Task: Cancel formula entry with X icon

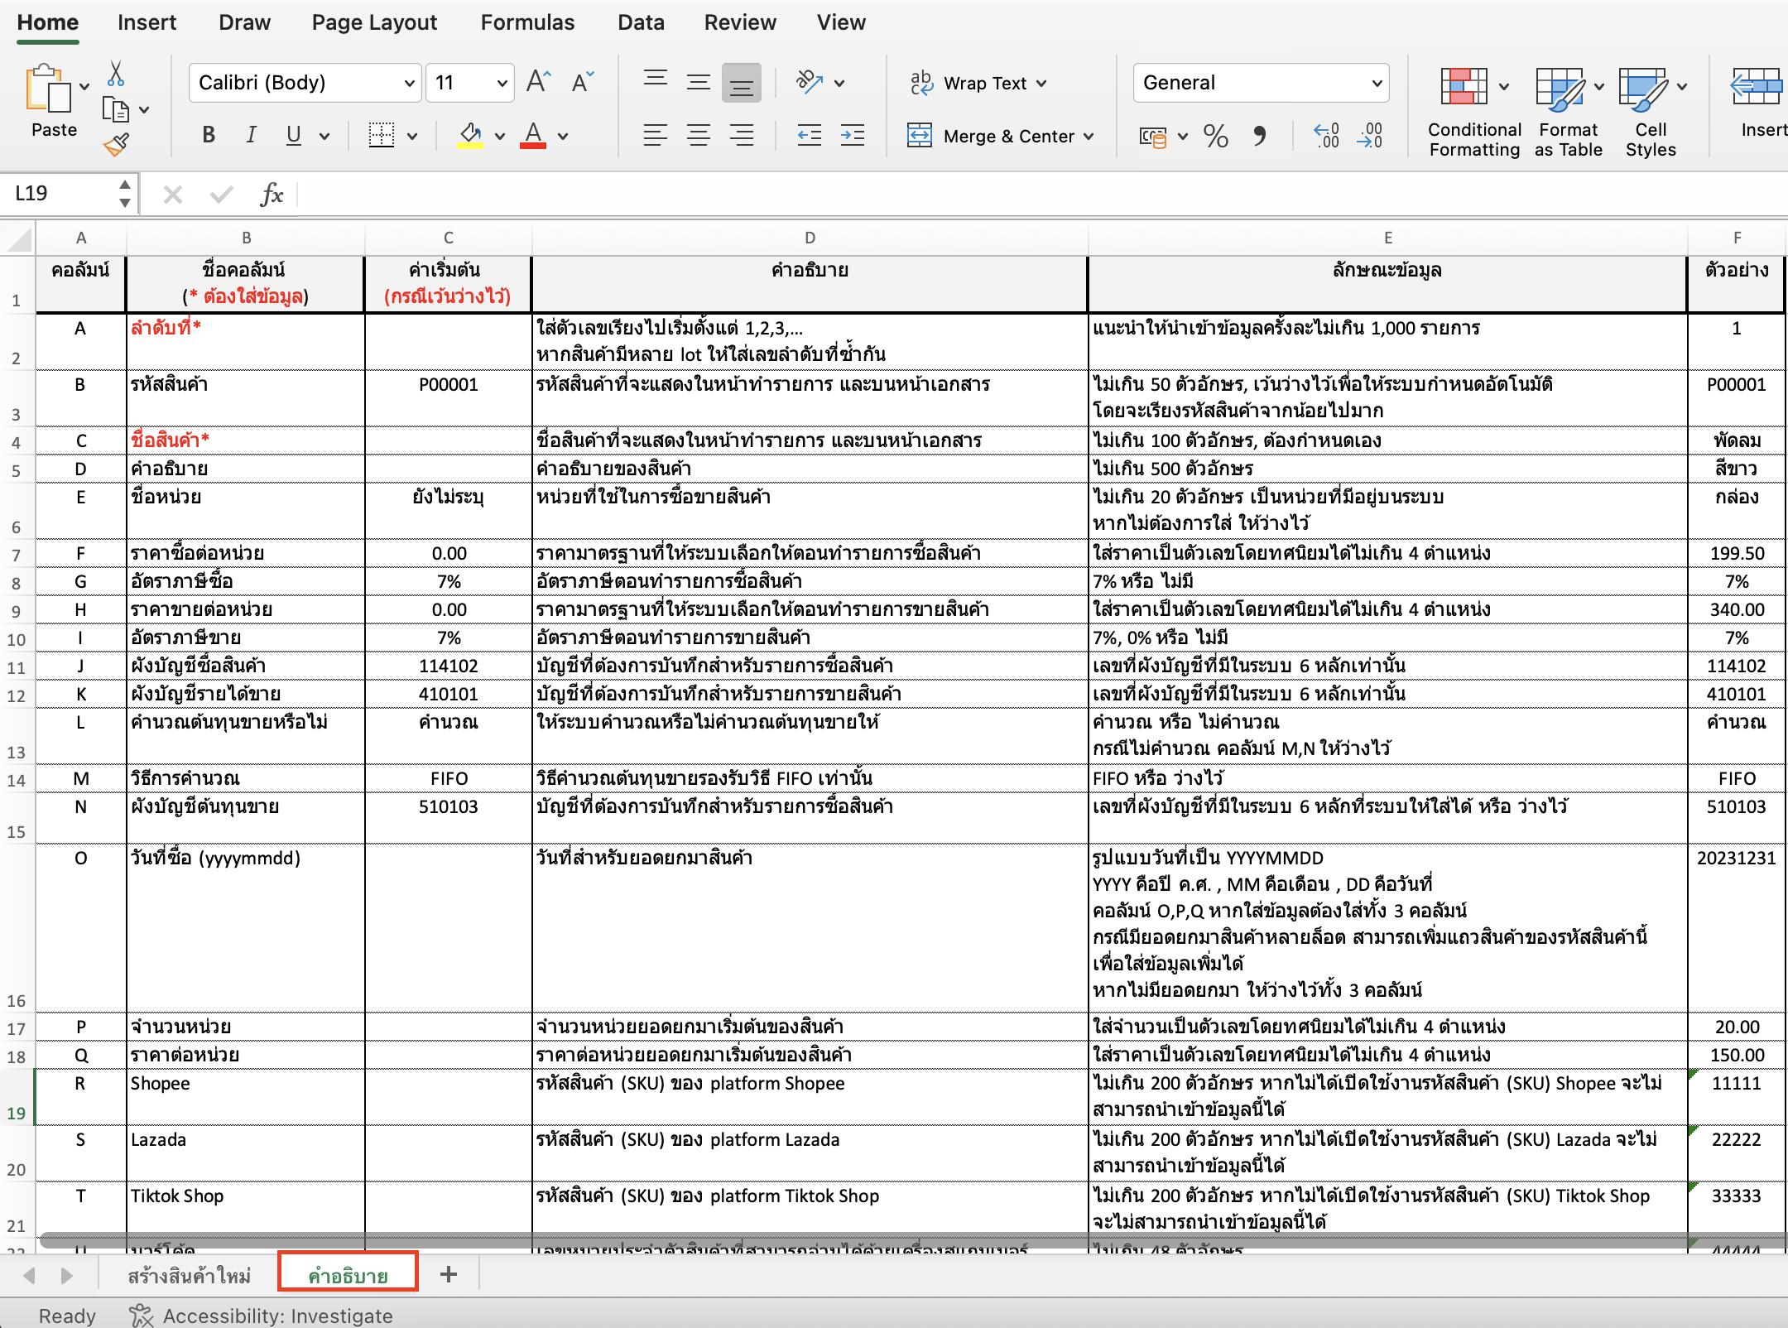Action: coord(172,195)
